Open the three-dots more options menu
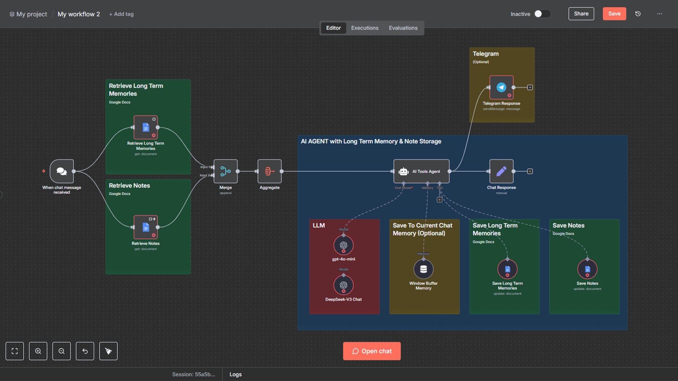Screen dimensions: 678x381 tap(659, 14)
